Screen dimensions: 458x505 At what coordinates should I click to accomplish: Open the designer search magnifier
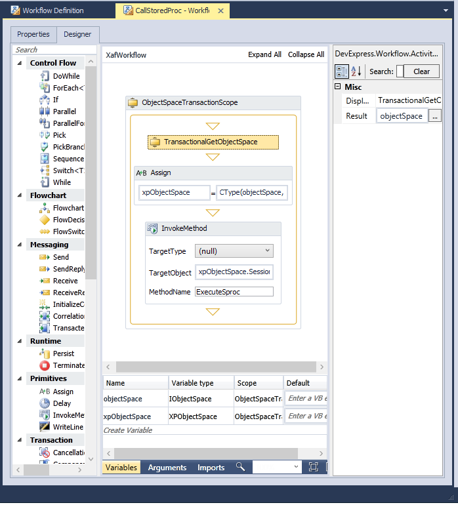pyautogui.click(x=240, y=467)
